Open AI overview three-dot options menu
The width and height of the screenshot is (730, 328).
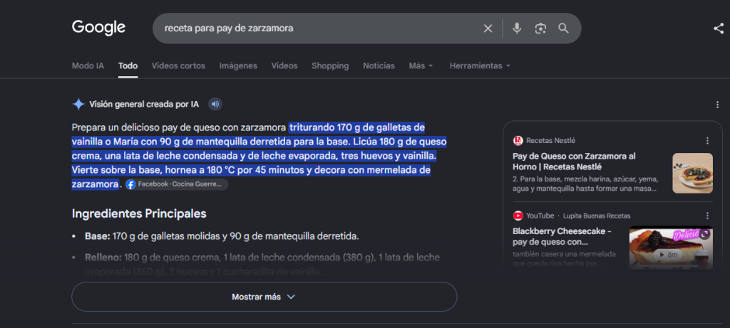717,105
